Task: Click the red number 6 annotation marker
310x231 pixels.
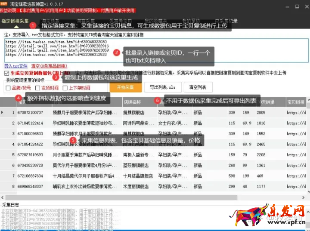Action: click(157, 100)
